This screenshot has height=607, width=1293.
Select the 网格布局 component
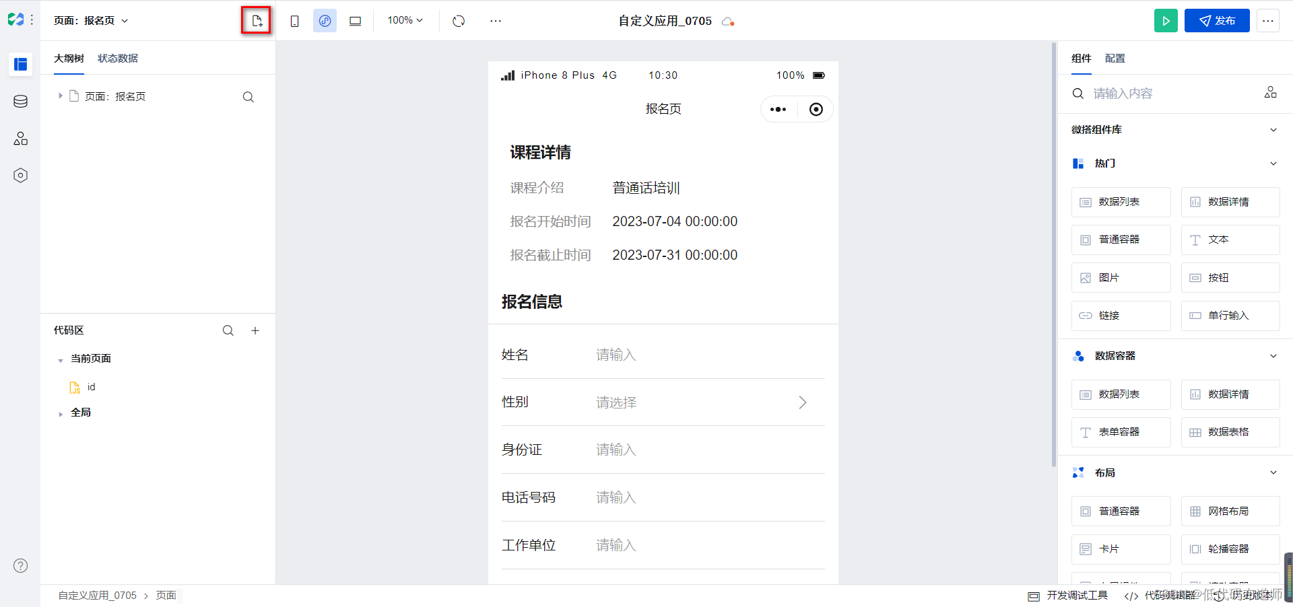(x=1230, y=511)
